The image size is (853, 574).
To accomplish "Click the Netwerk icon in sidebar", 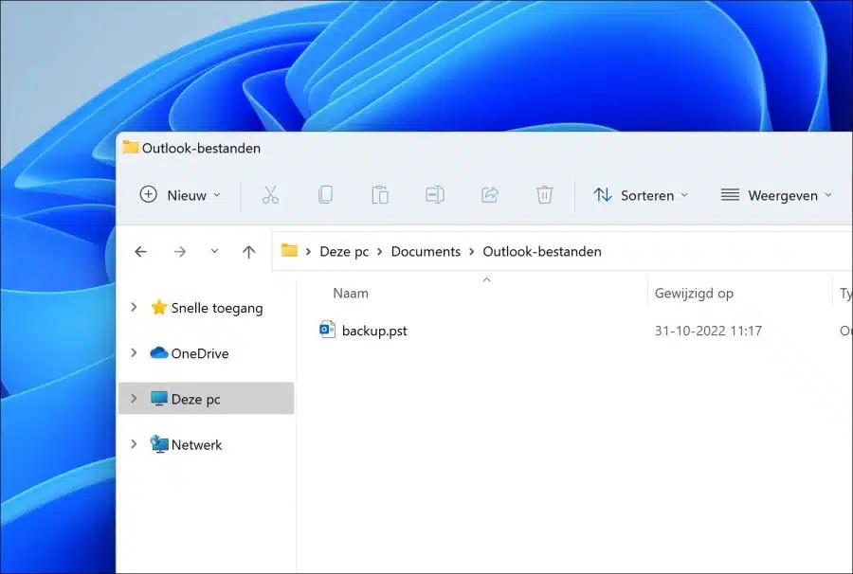I will coord(159,444).
